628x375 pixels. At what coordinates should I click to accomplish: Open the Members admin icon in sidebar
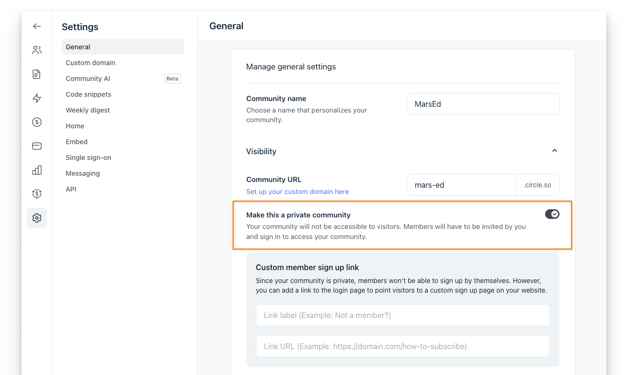pos(37,50)
